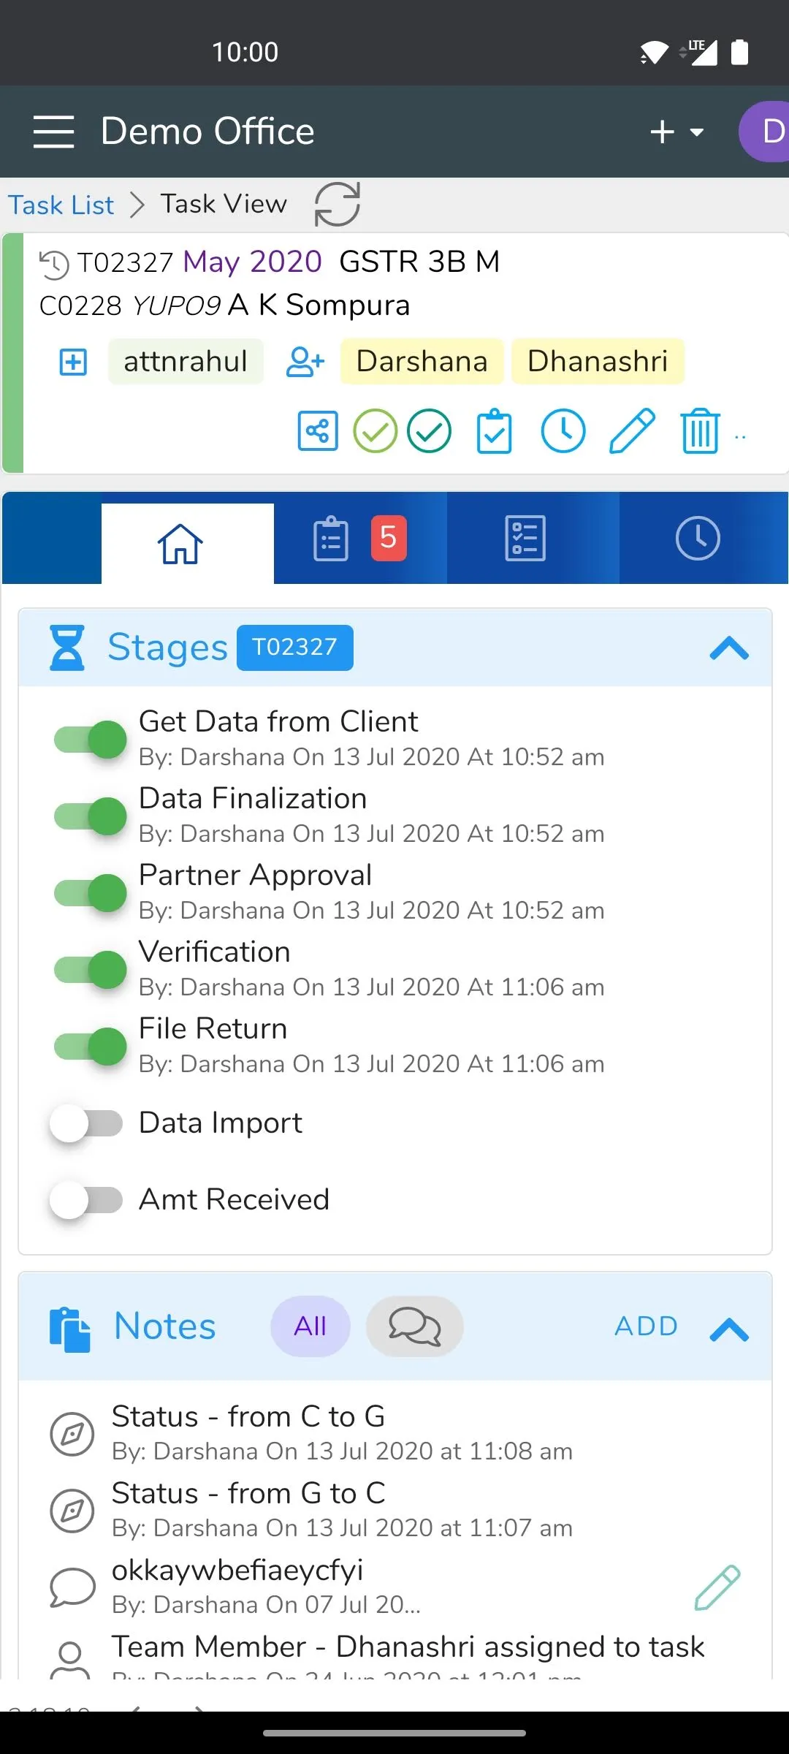
Task: Click the Notes documents icon
Action: click(x=69, y=1329)
